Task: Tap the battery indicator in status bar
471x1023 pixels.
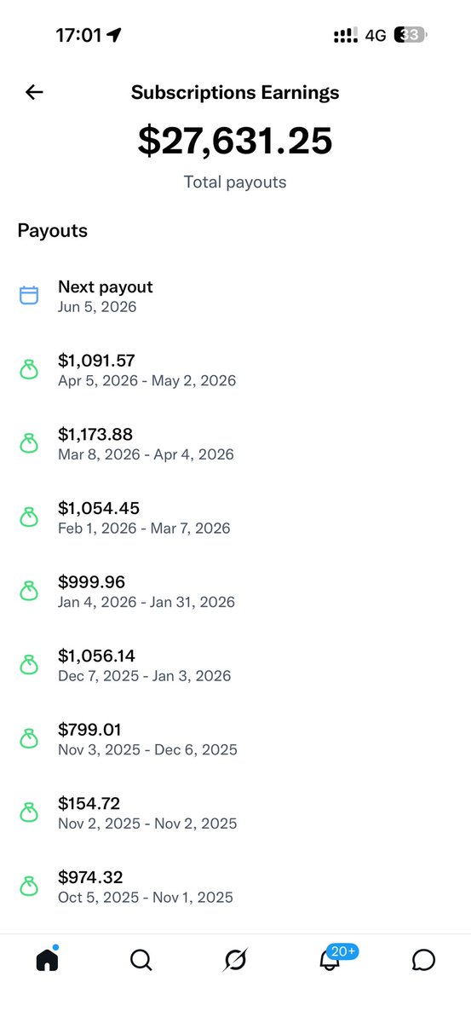Action: (411, 35)
